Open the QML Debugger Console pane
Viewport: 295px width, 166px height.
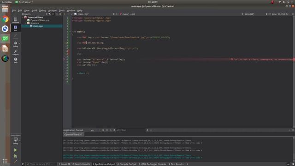coord(153,164)
